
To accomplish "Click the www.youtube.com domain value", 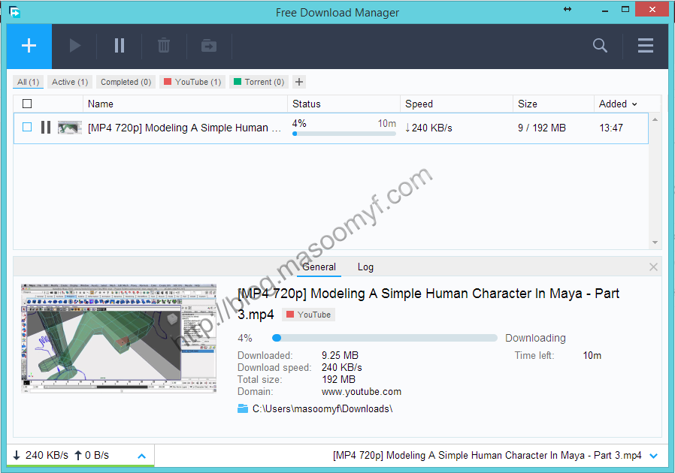I will tap(361, 392).
